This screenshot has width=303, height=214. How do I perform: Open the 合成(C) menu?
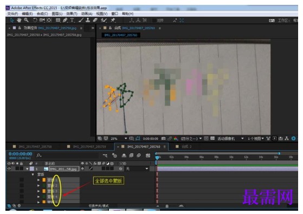coord(42,14)
